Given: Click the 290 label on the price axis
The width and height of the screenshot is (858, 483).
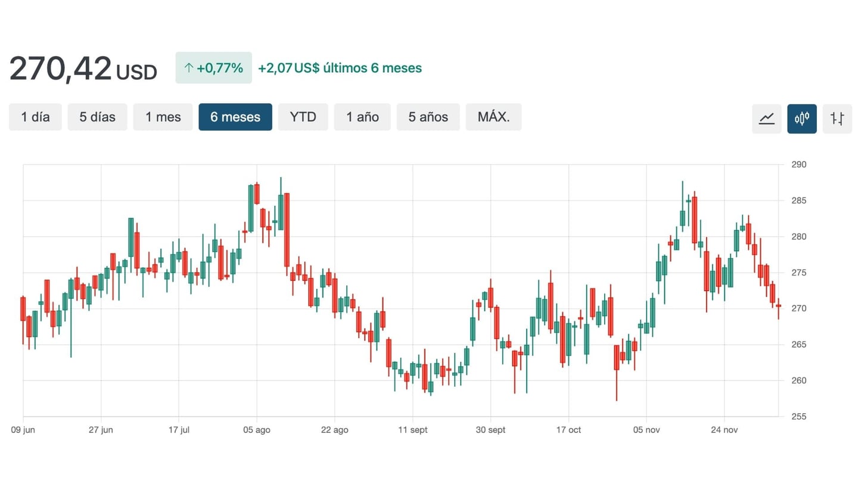Looking at the screenshot, I should (800, 165).
